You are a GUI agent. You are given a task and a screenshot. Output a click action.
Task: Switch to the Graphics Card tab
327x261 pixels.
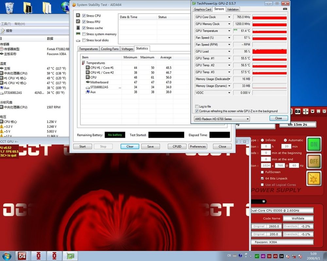[x=202, y=9]
